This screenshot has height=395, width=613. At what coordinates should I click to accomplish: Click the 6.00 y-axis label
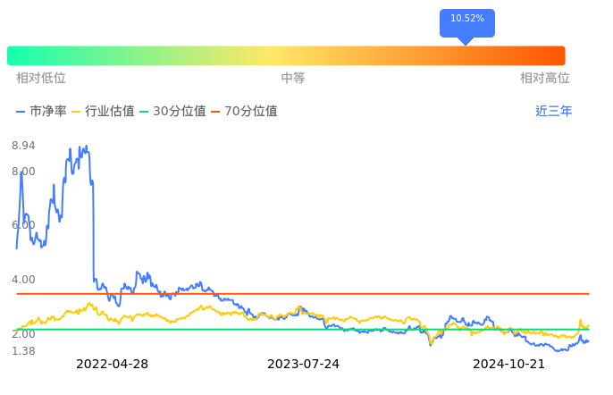[x=23, y=225]
